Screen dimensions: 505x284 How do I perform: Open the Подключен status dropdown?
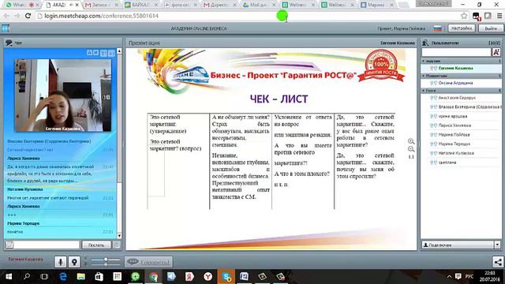pyautogui.click(x=497, y=245)
